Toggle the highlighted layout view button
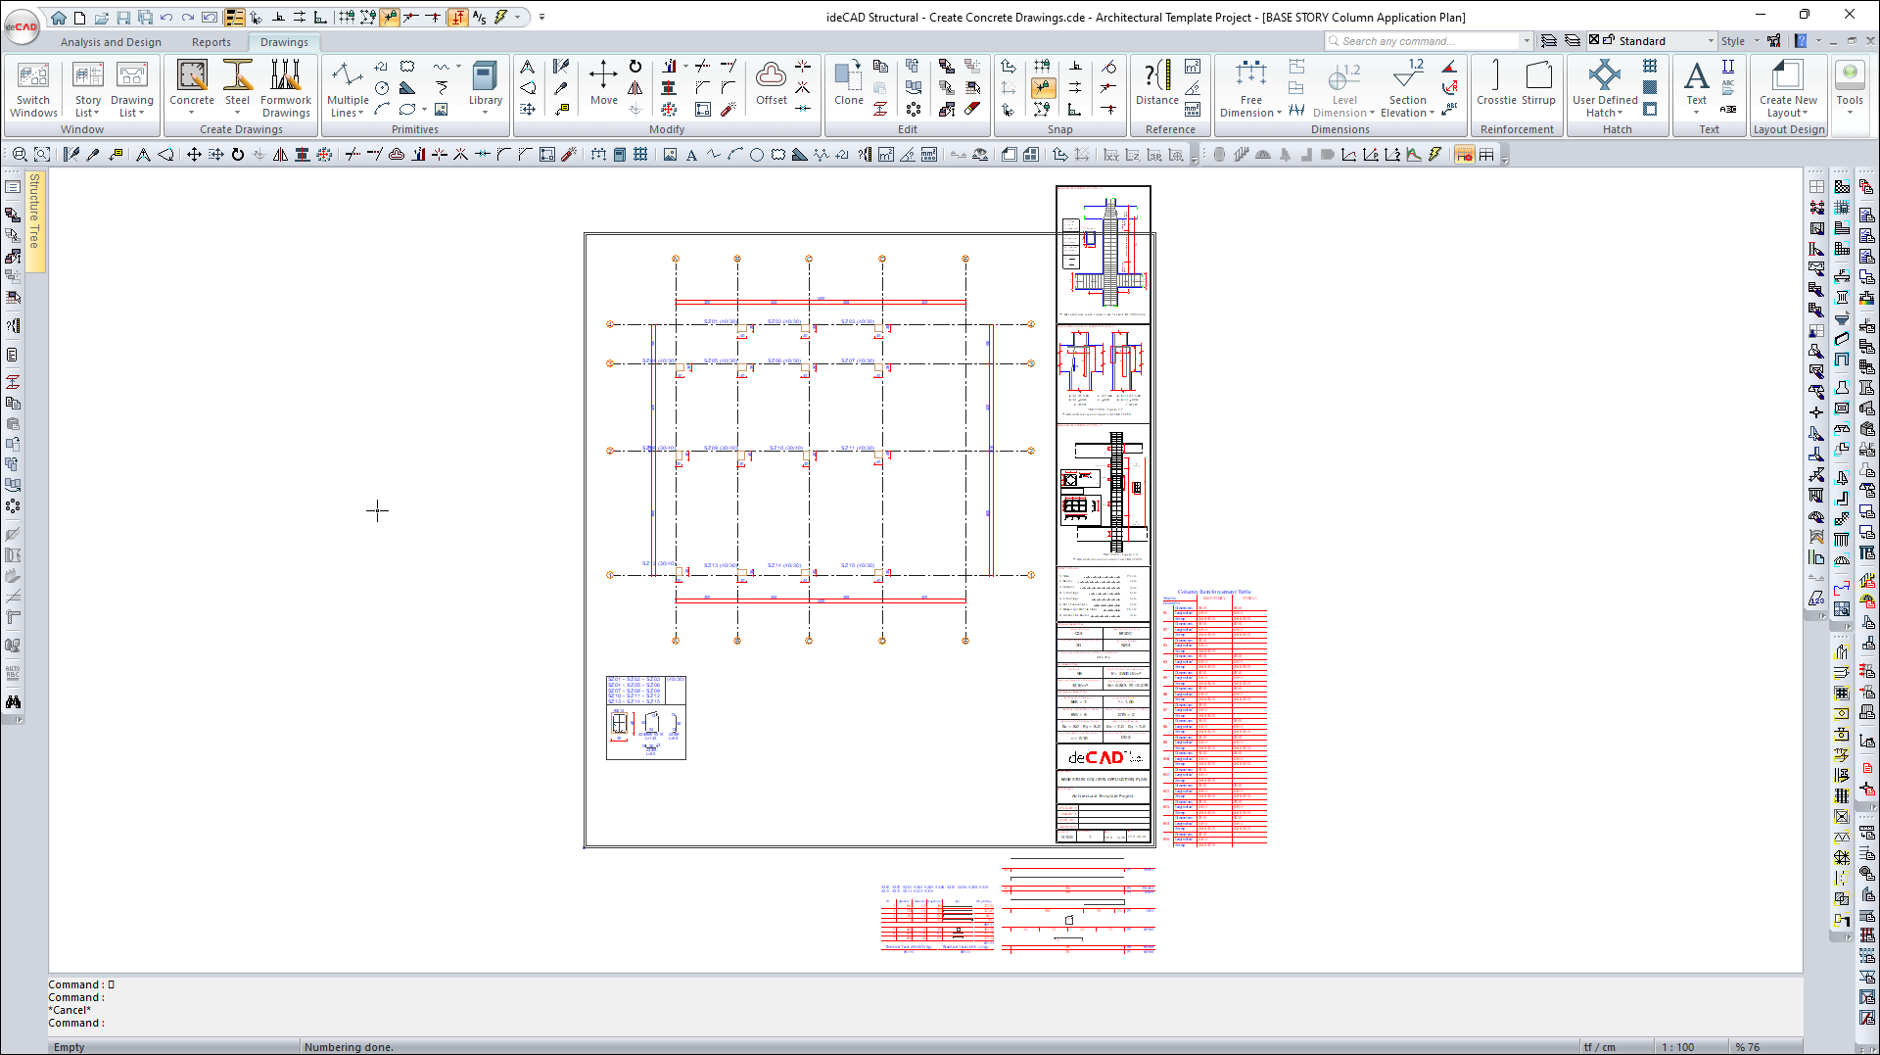 click(x=1464, y=155)
